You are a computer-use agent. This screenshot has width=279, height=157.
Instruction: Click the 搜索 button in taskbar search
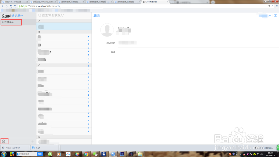point(40,154)
